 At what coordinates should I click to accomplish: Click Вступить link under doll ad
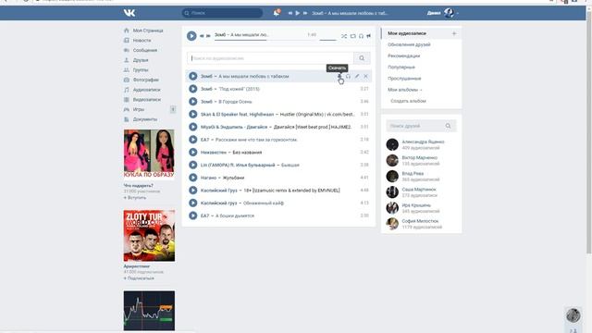[x=135, y=197]
